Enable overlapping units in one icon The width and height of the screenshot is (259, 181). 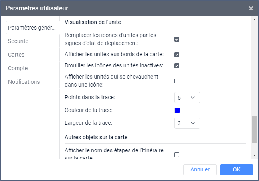tap(177, 81)
